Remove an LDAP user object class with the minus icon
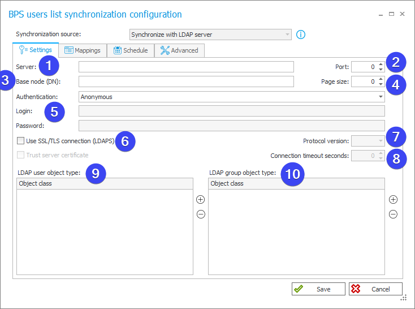415x309 pixels. pos(201,214)
